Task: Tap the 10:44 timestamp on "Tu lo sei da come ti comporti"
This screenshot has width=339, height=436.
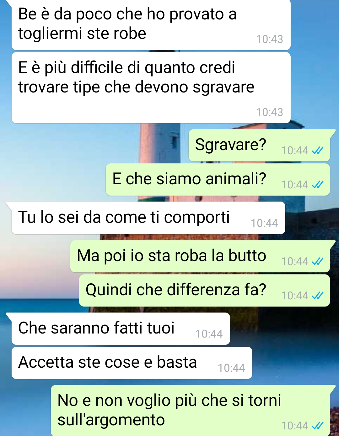Action: tap(264, 223)
